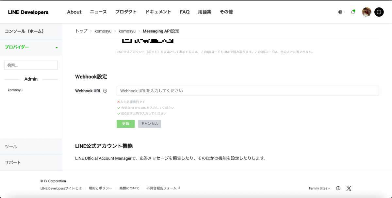Screen dimensions: 392x198
Task: Open 不具合報告フォーム footer link
Action: pos(163,188)
